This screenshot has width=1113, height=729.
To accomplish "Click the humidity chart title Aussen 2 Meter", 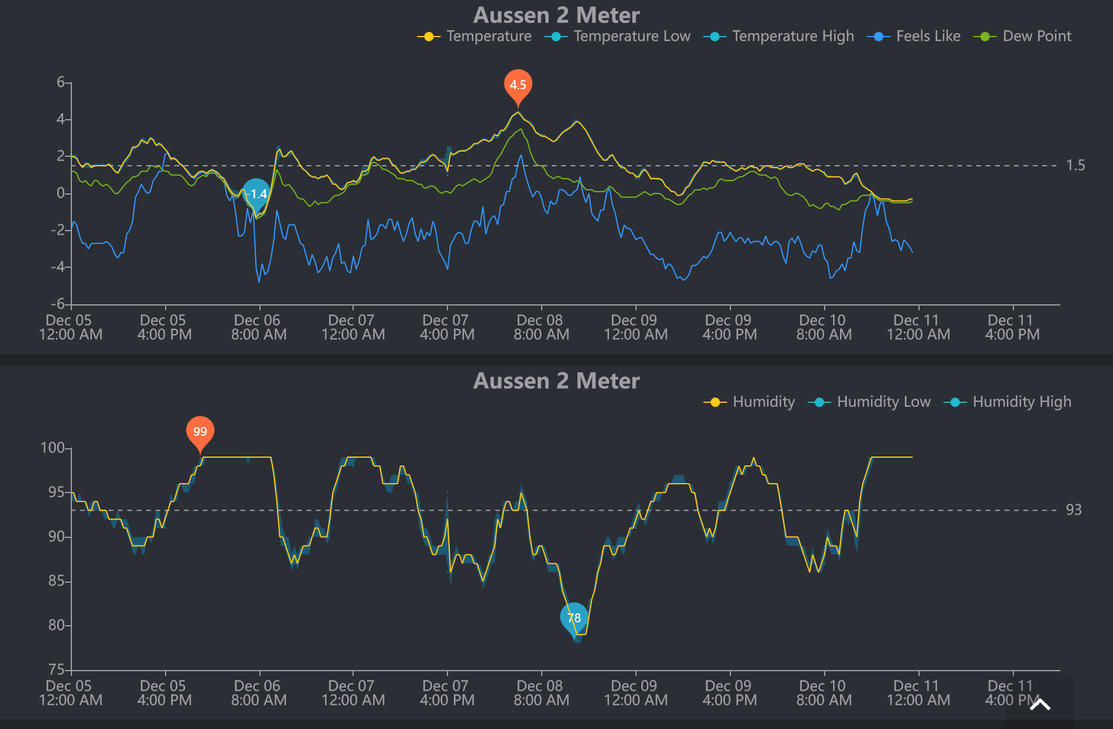I will tap(556, 381).
